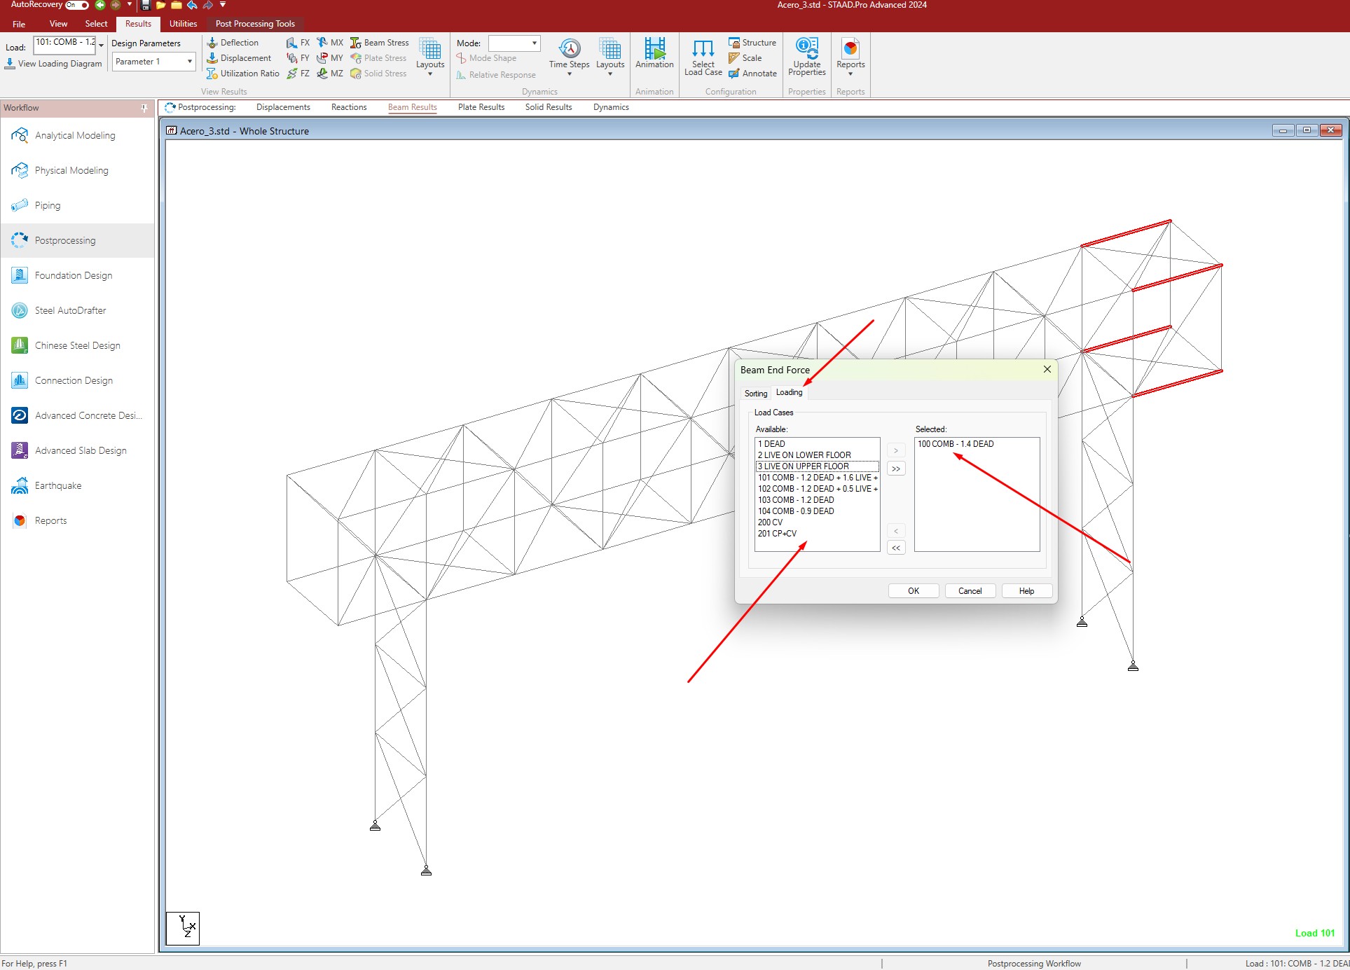Click the Utilization Ratio icon
The width and height of the screenshot is (1350, 970).
tap(212, 74)
